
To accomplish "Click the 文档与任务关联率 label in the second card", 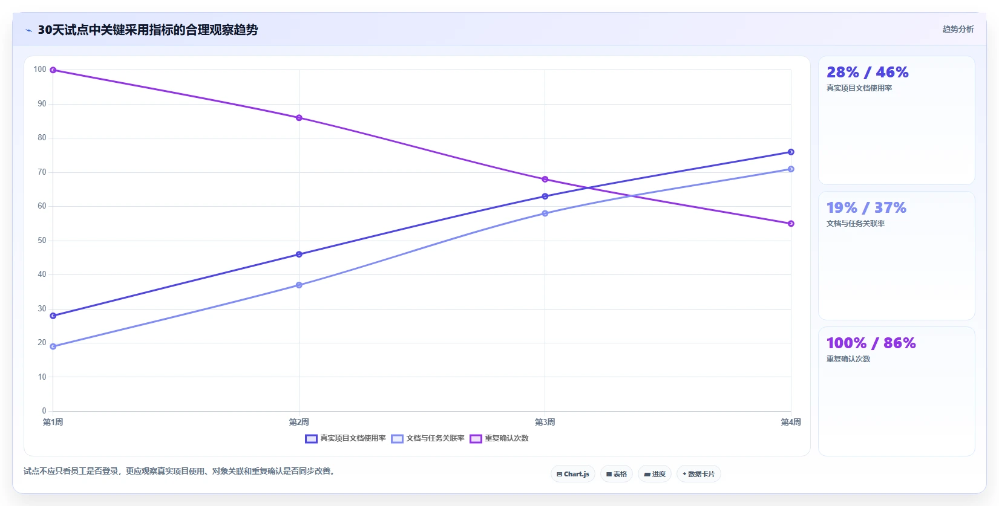I will coord(856,224).
